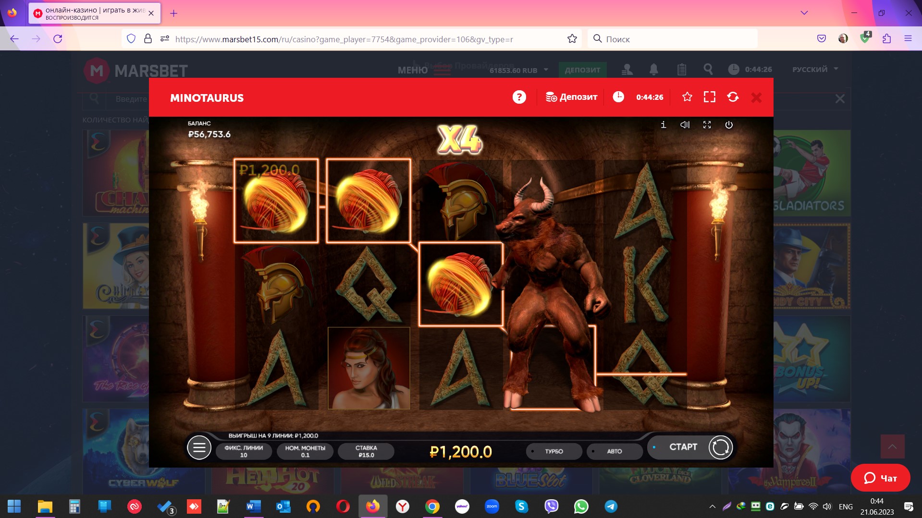The width and height of the screenshot is (922, 518).
Task: Reload the browser page
Action: (x=58, y=39)
